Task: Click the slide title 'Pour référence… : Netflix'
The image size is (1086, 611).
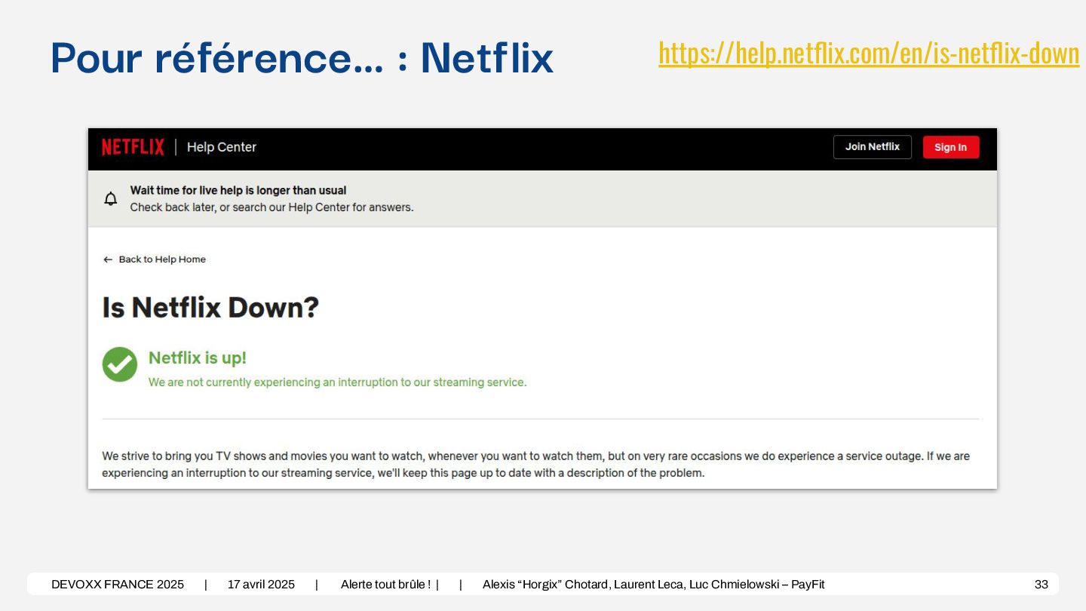Action: [302, 57]
